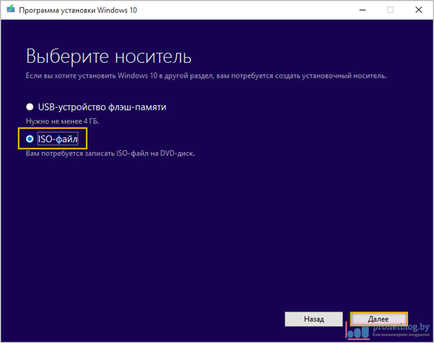Click the heading Выберите носитель
The height and width of the screenshot is (343, 434).
[x=109, y=57]
